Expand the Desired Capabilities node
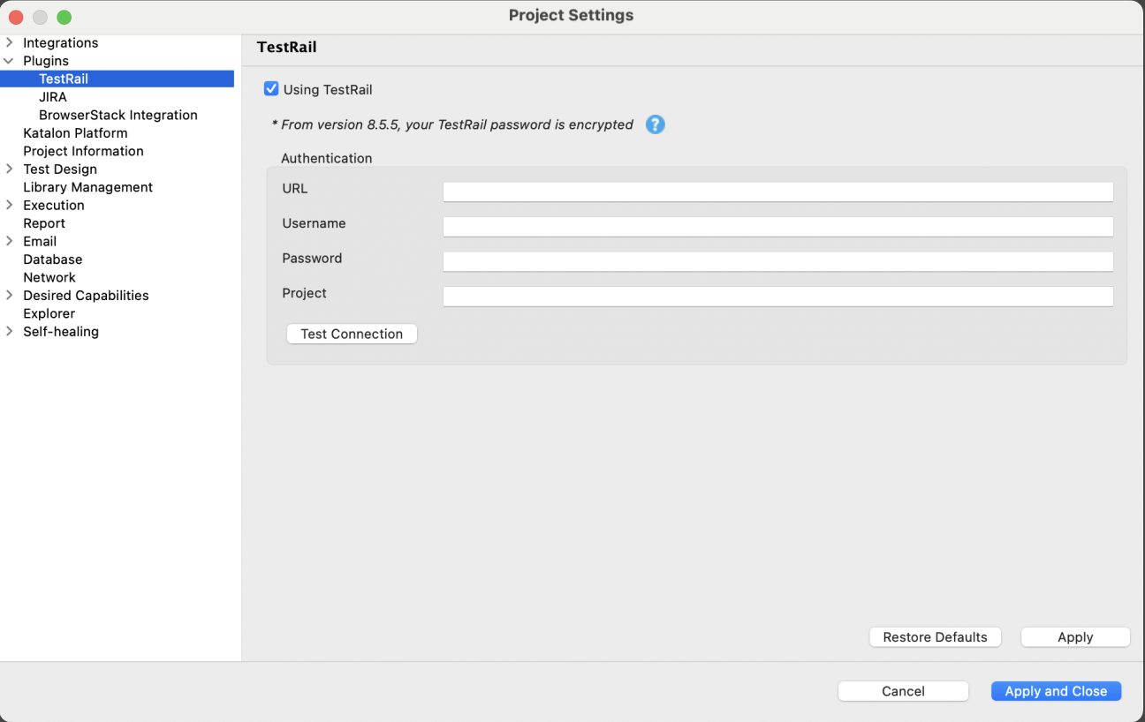 point(9,295)
